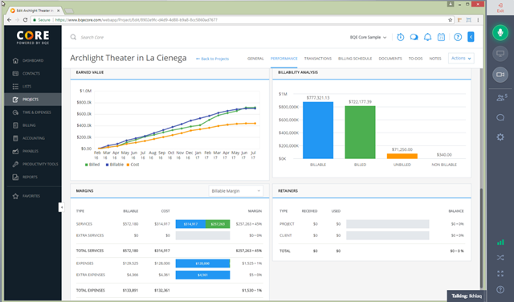
Task: Open the Documents tab
Action: [x=390, y=59]
